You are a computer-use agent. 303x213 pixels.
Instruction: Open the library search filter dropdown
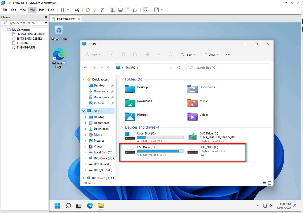[46, 23]
